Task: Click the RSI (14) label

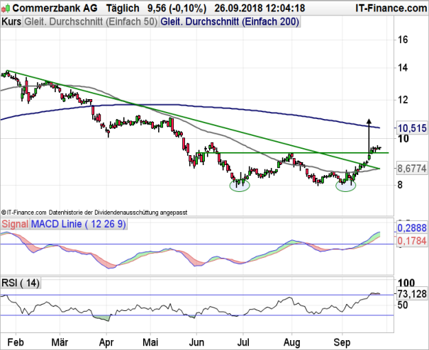Action: [x=21, y=283]
